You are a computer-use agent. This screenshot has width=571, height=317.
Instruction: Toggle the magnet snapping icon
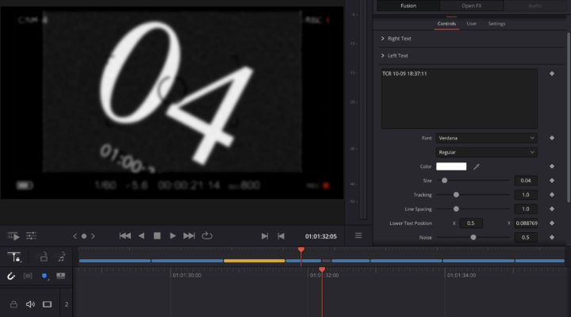coord(10,276)
